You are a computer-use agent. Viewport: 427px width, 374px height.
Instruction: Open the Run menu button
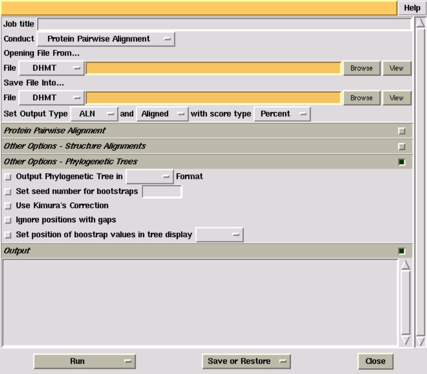pyautogui.click(x=84, y=362)
